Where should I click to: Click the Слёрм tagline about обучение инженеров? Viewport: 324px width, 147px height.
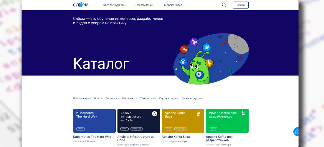(118, 21)
